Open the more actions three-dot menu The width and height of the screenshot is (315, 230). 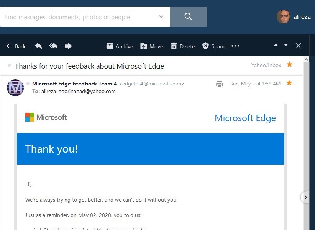[235, 46]
